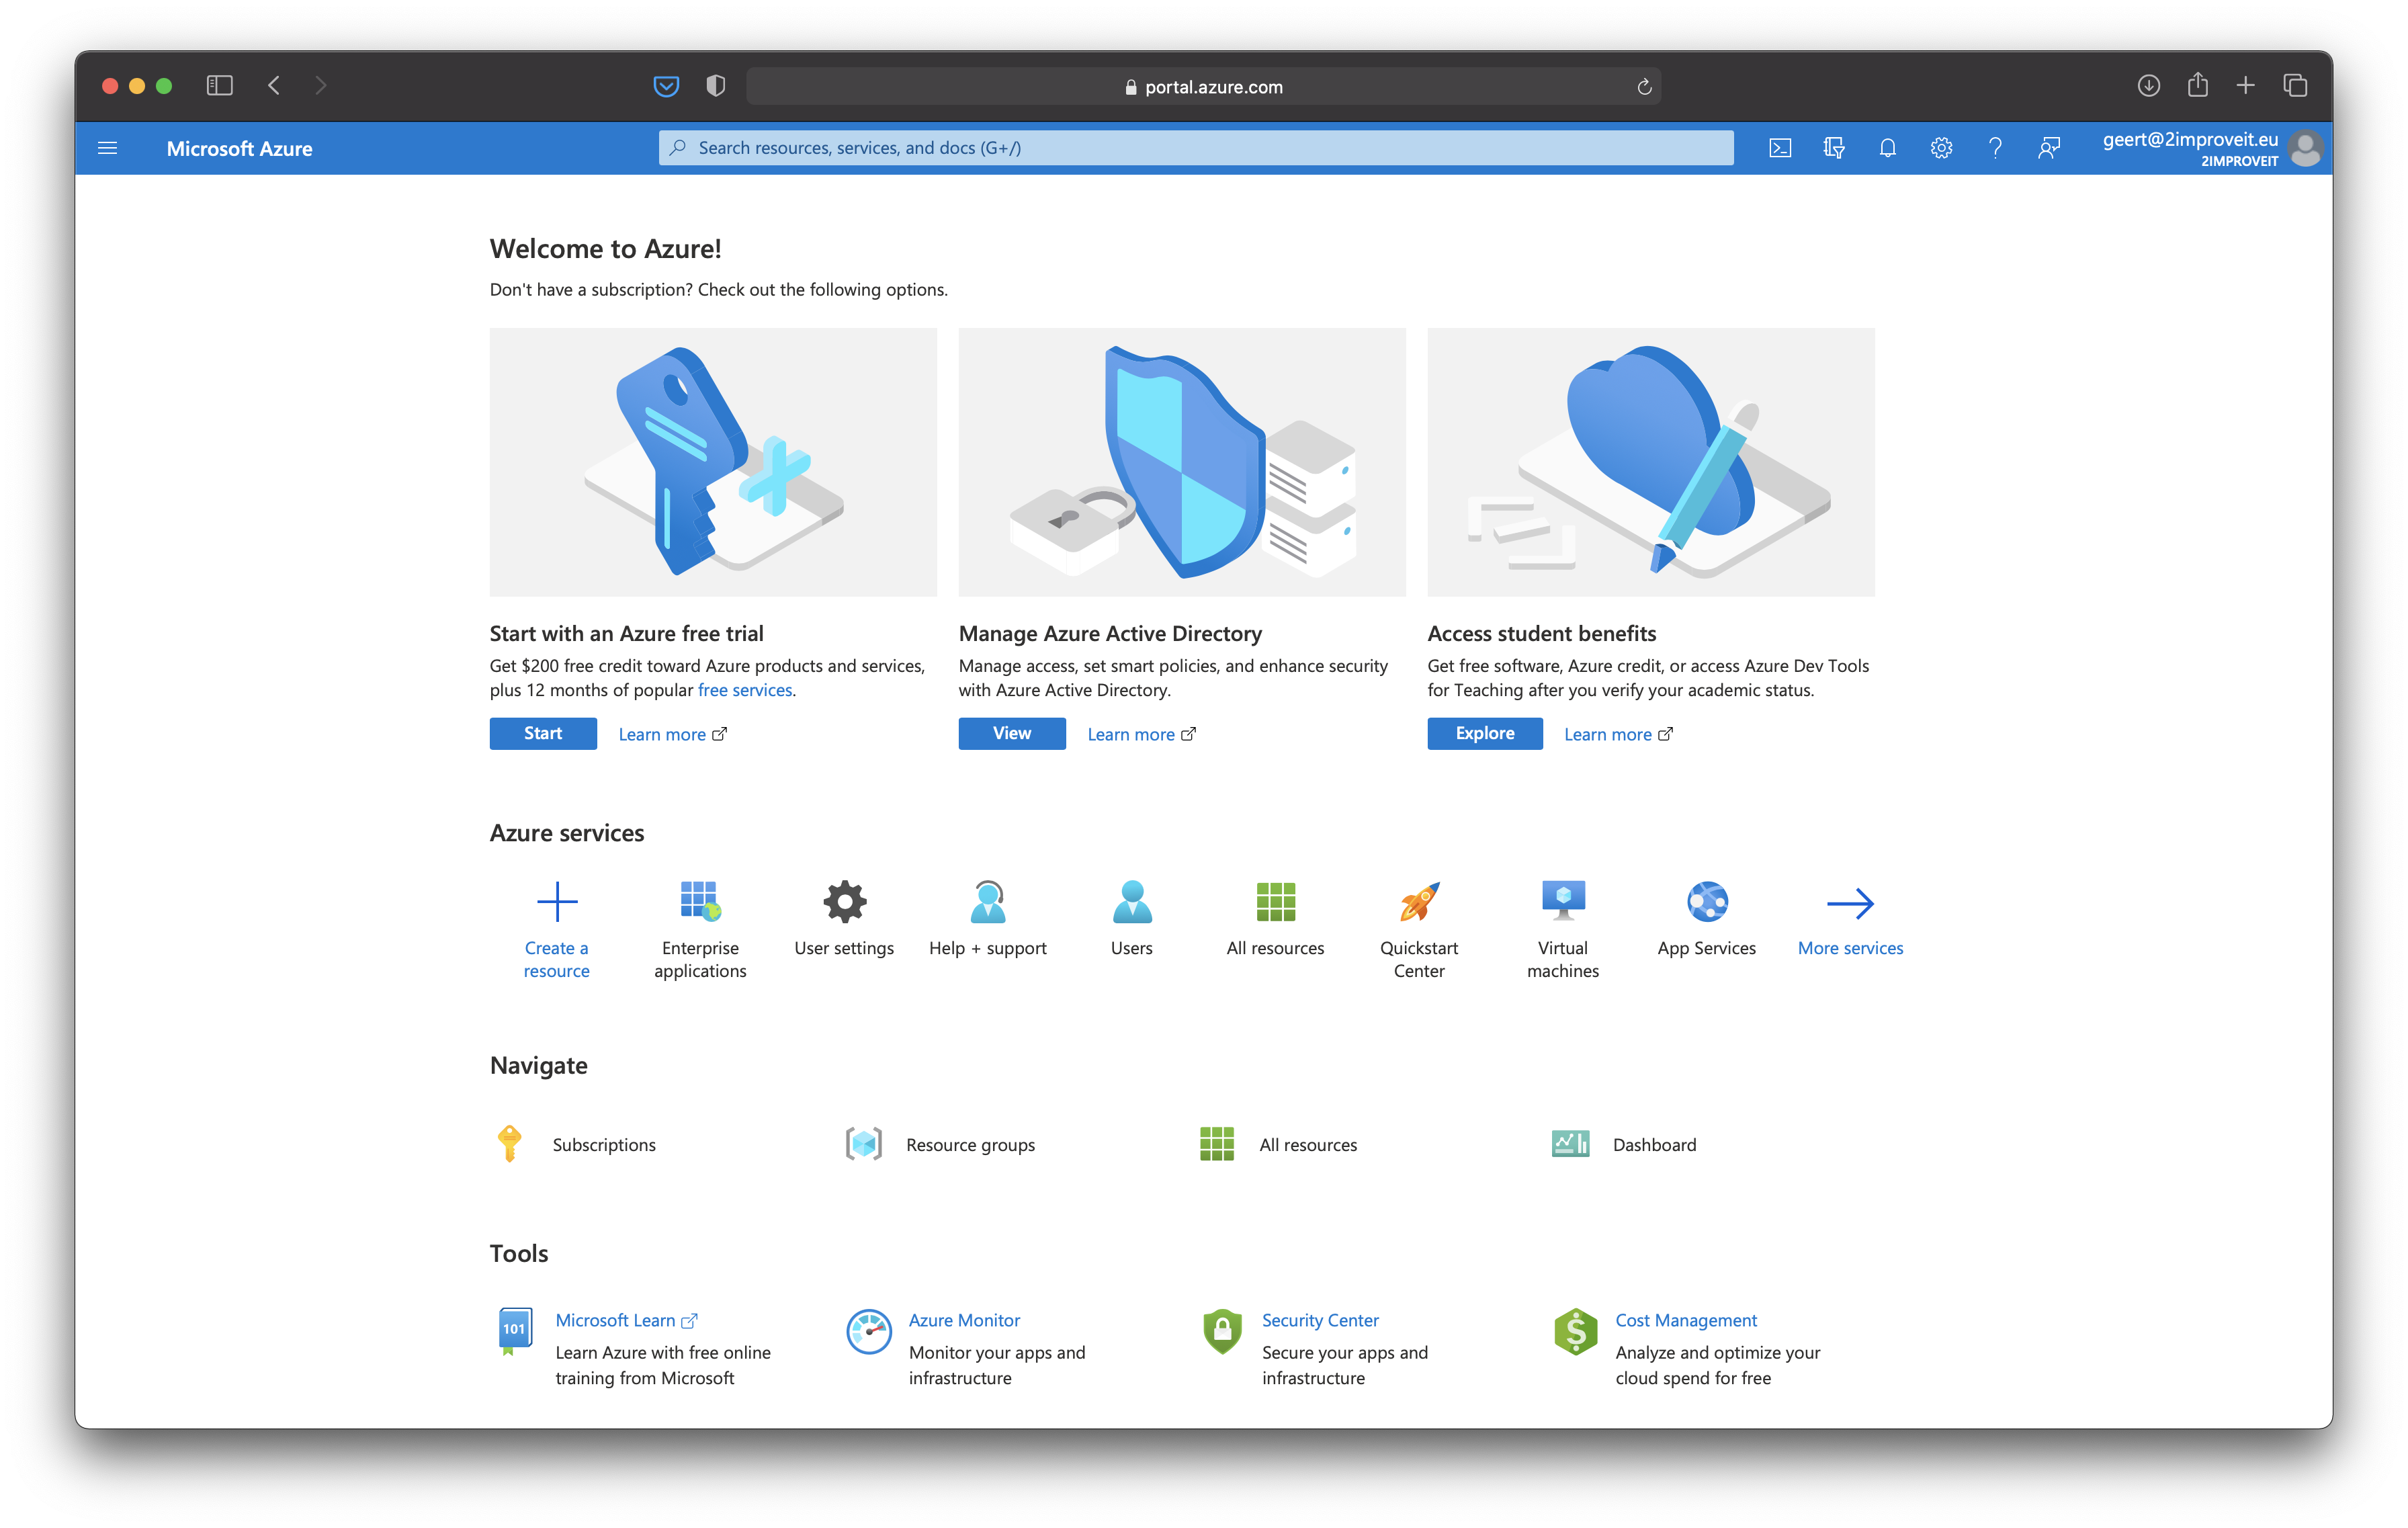Click the geert@2improveit.eu account label
The width and height of the screenshot is (2408, 1528).
(2190, 140)
